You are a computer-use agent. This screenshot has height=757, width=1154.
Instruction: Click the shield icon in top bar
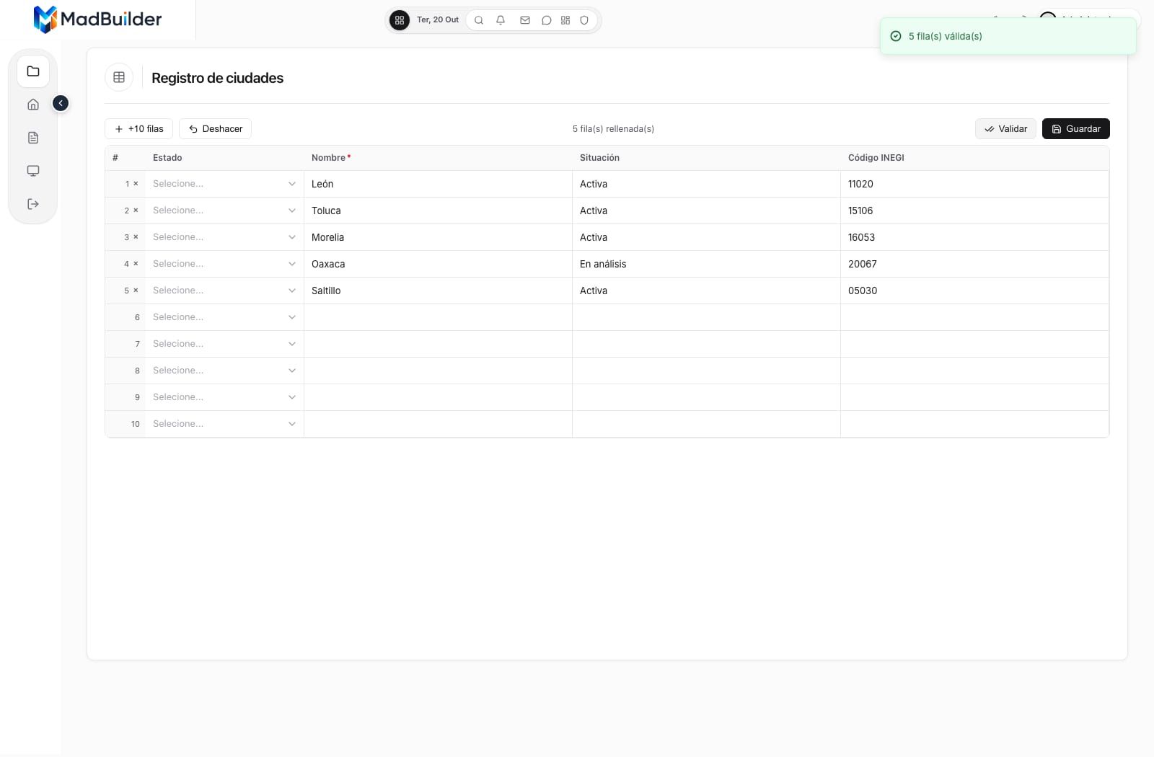pos(584,20)
